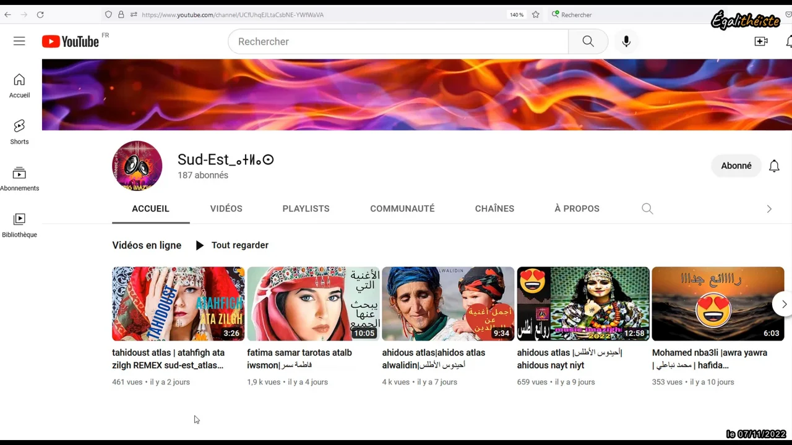Click the 187 abonnés subscriber count
The width and height of the screenshot is (792, 445).
203,176
